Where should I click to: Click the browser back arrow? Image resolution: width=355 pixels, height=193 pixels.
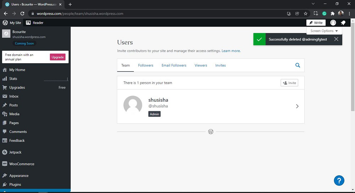[x=6, y=14]
